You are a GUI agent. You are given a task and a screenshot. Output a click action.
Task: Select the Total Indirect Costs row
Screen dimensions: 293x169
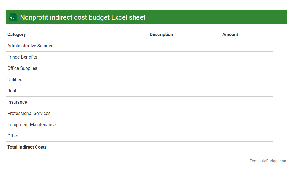(27, 147)
